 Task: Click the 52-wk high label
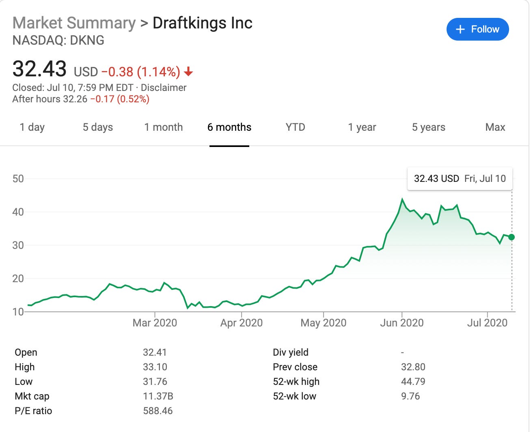[x=296, y=382]
